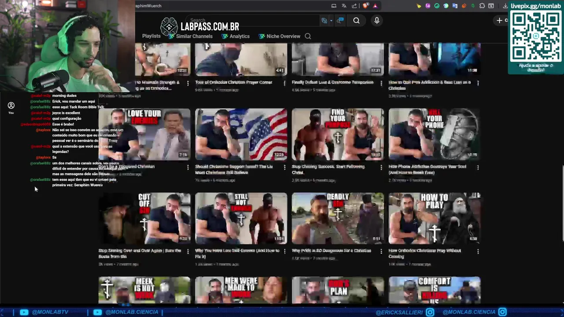Image resolution: width=564 pixels, height=317 pixels.
Task: Start voice search with the microphone
Action: [377, 21]
